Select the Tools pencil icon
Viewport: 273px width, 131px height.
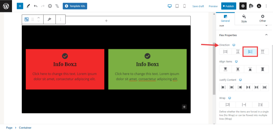pyautogui.click(x=29, y=6)
